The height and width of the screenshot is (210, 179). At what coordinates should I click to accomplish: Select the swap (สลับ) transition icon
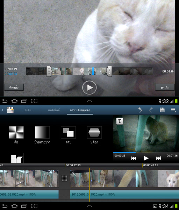pyautogui.click(x=69, y=132)
